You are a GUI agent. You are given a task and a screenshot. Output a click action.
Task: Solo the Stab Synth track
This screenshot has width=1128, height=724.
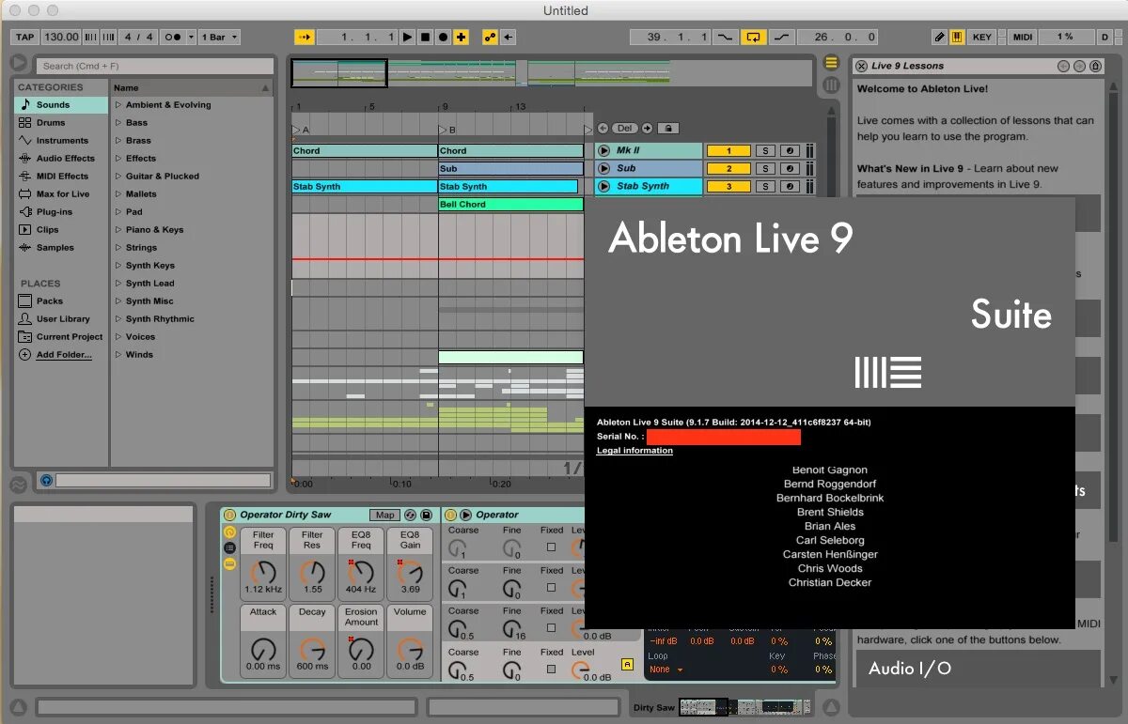point(766,186)
